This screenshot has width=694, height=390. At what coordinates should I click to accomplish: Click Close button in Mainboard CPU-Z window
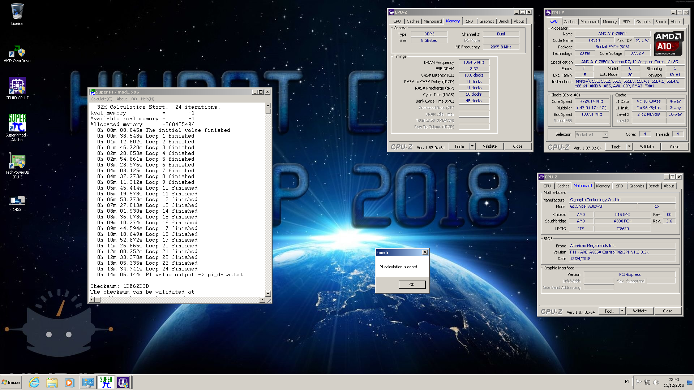tap(668, 311)
